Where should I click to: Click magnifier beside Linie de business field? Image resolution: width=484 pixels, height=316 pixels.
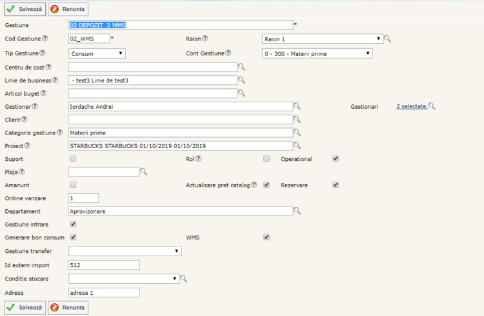(242, 80)
